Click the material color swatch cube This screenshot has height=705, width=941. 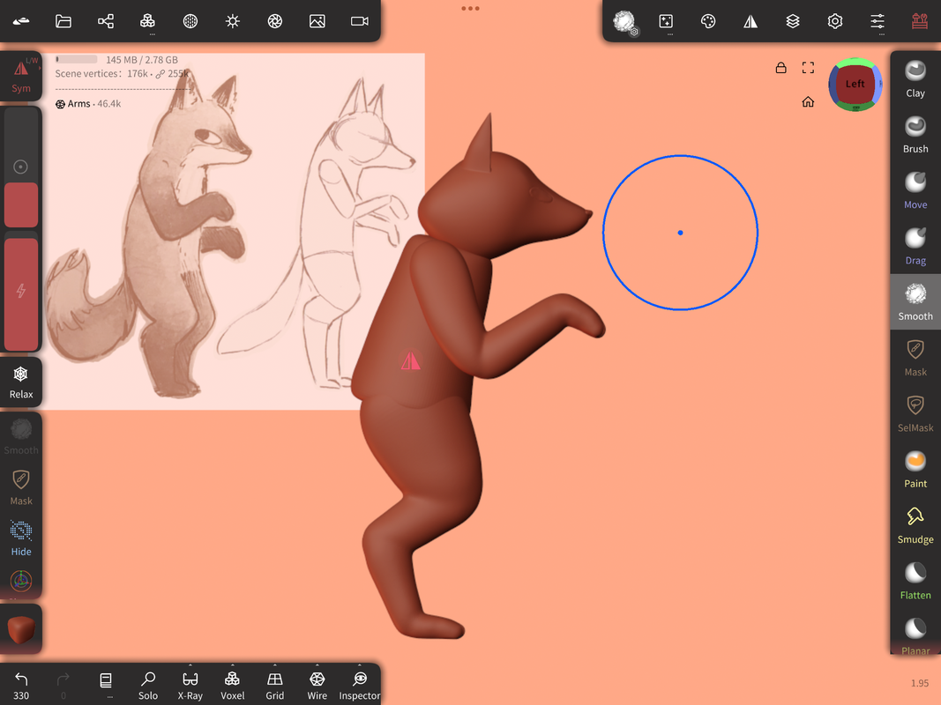click(x=21, y=629)
